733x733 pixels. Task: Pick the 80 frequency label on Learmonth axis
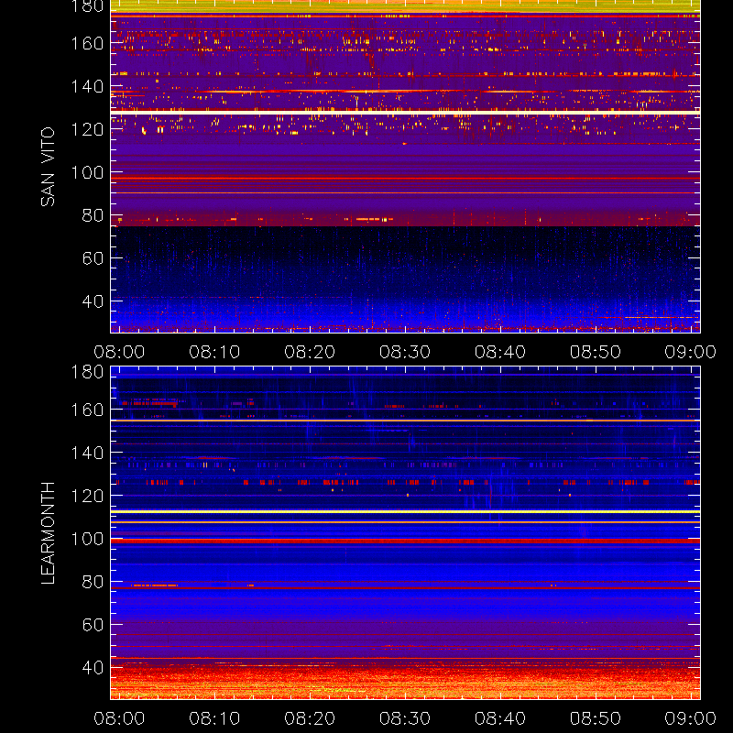click(93, 582)
